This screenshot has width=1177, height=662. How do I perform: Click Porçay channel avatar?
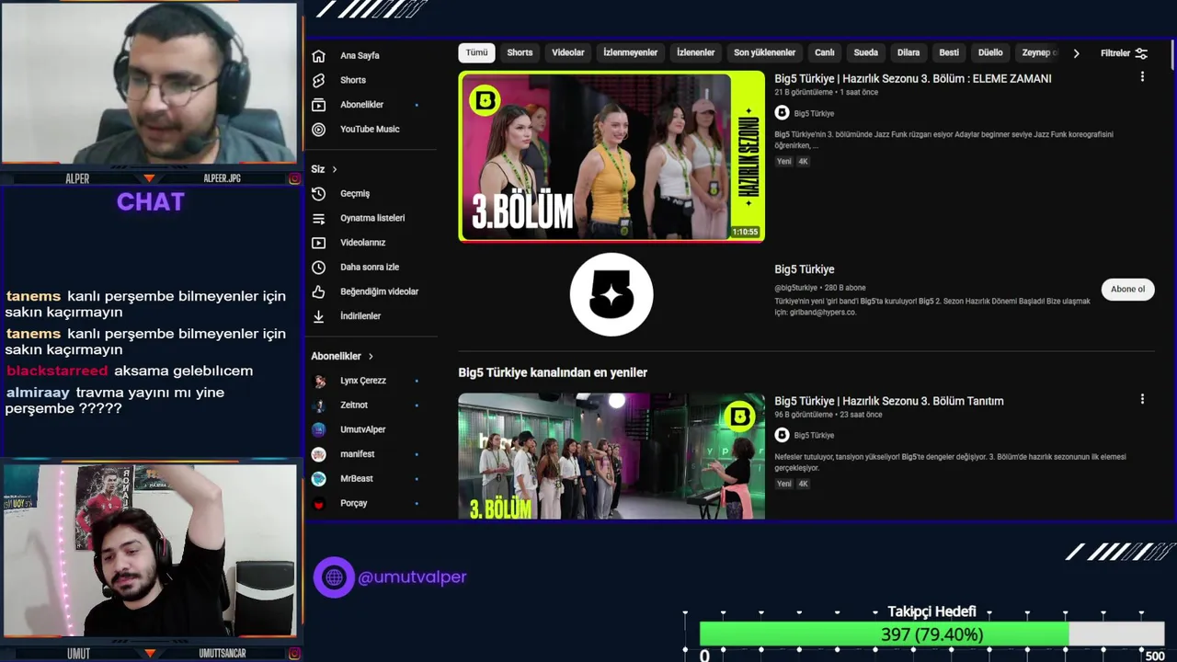319,504
